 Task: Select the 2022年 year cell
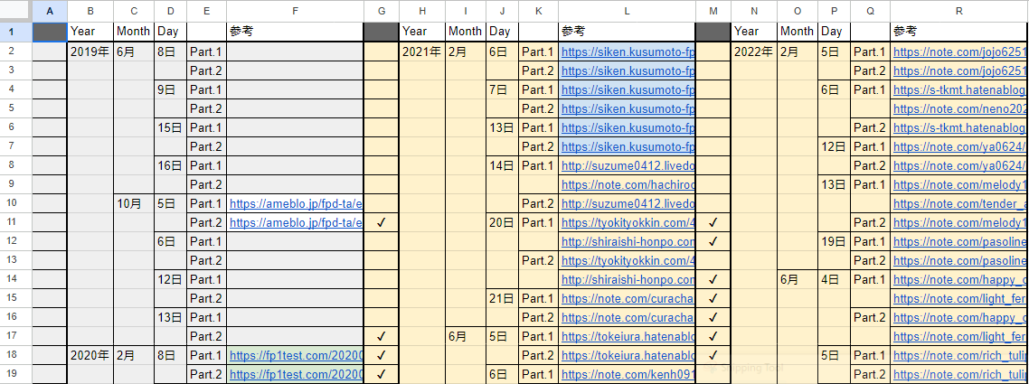[752, 52]
